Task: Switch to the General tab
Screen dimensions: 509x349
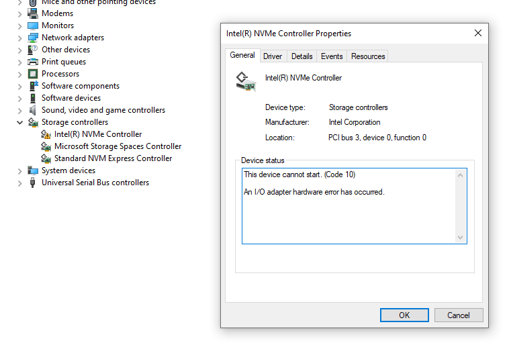Action: coord(242,56)
